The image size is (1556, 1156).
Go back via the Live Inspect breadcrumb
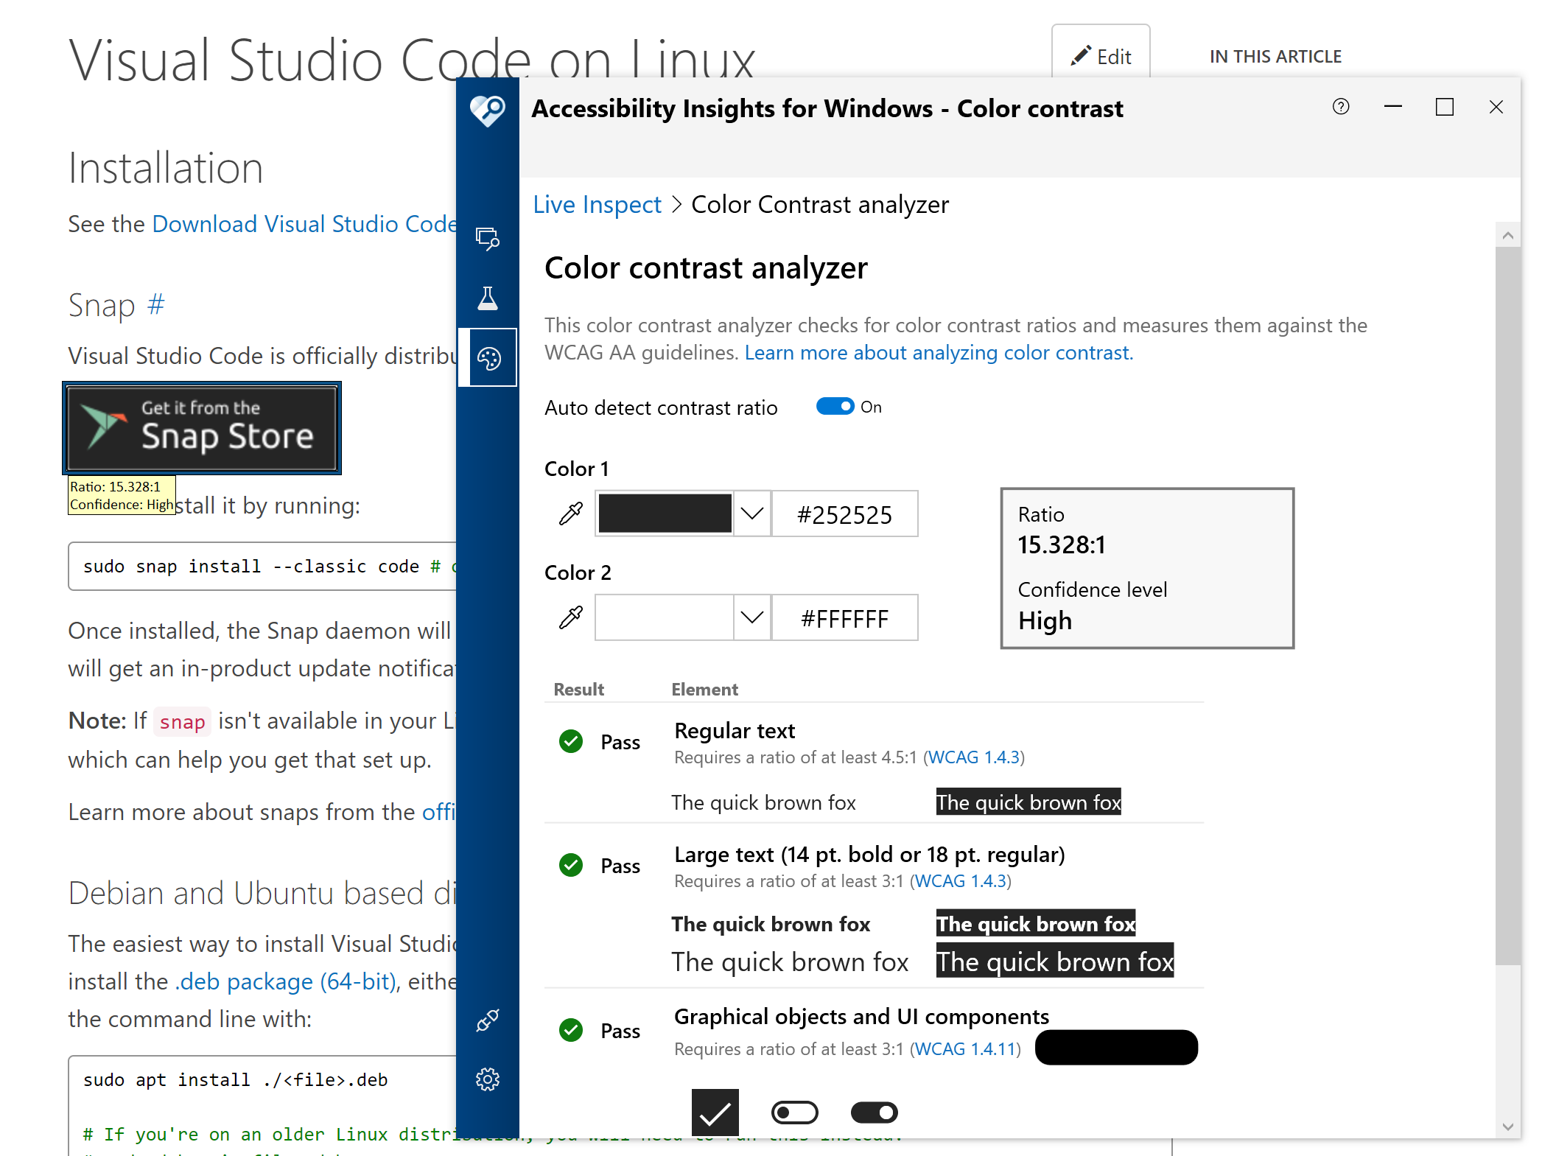coord(596,204)
